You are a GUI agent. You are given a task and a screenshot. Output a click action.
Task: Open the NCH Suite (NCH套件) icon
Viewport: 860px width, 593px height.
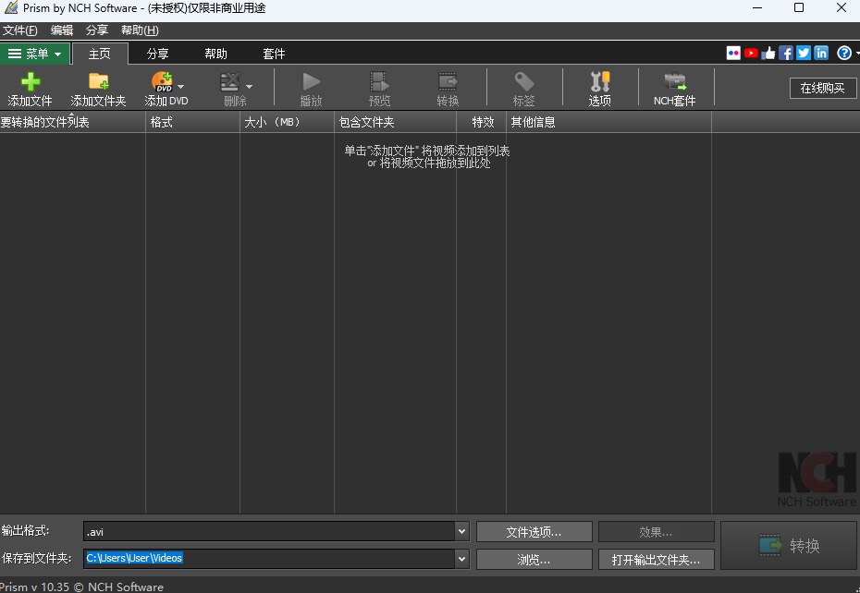click(x=675, y=81)
